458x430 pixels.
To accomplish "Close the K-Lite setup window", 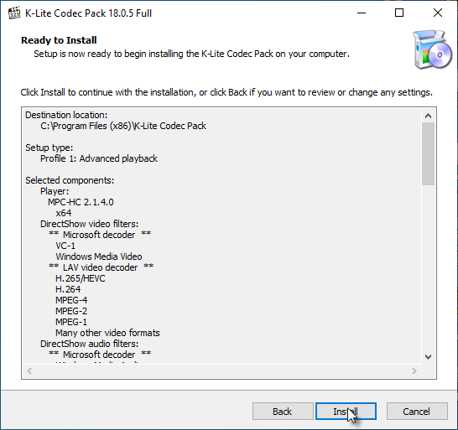I will (438, 13).
